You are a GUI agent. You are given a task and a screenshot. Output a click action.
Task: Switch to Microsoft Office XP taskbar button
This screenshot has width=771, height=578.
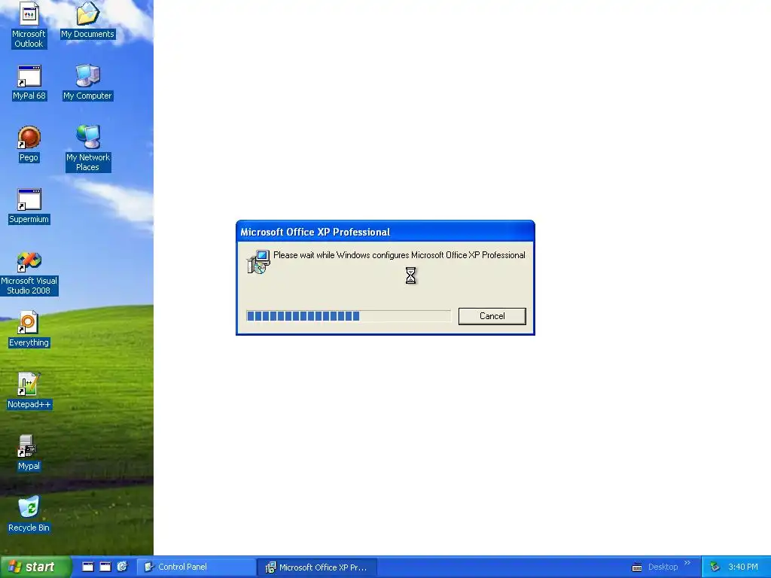(x=317, y=567)
